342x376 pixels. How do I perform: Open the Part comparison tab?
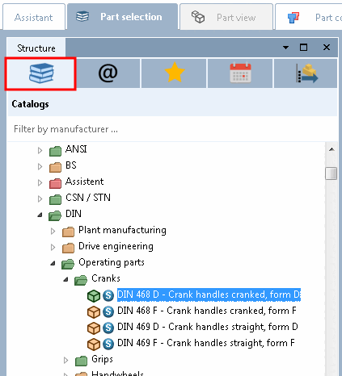[309, 18]
